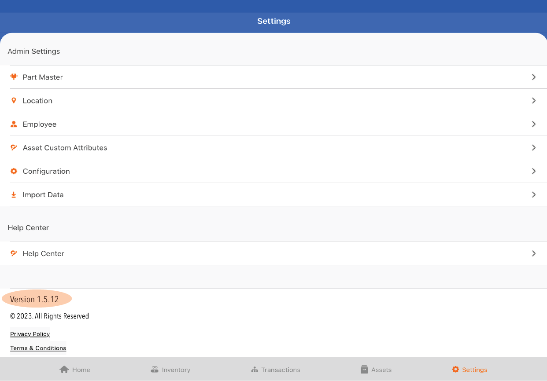The width and height of the screenshot is (547, 381).
Task: Tap the Assets box icon
Action: click(364, 370)
